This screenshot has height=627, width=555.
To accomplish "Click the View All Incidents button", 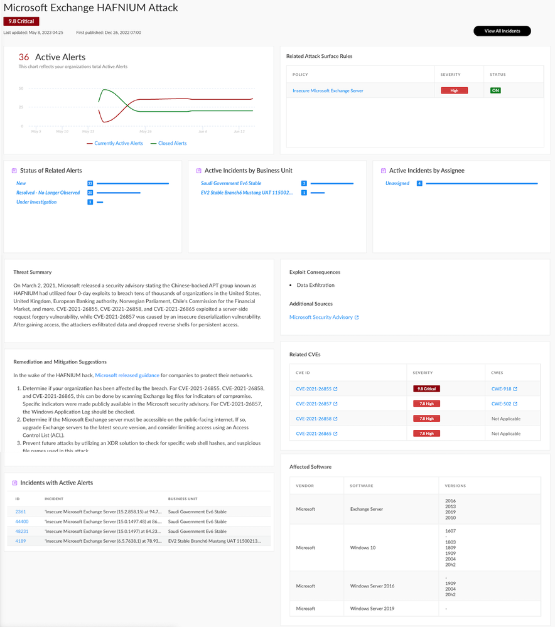I will pyautogui.click(x=502, y=31).
